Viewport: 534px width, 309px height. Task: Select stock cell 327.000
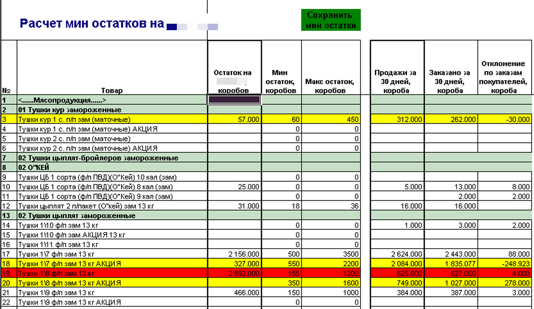coord(235,264)
